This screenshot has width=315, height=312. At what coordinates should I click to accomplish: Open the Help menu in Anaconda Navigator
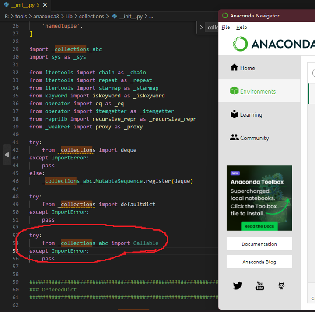tap(241, 27)
